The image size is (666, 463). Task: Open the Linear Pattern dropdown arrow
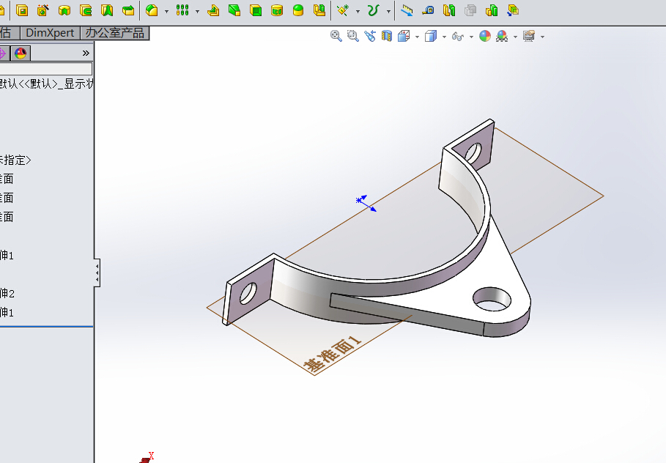click(x=198, y=12)
